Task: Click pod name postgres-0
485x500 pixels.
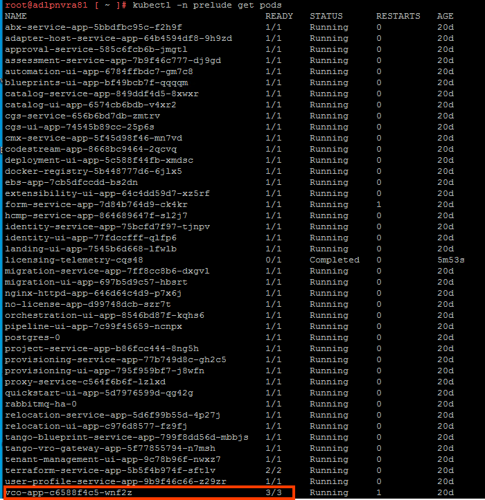Action: [x=33, y=337]
